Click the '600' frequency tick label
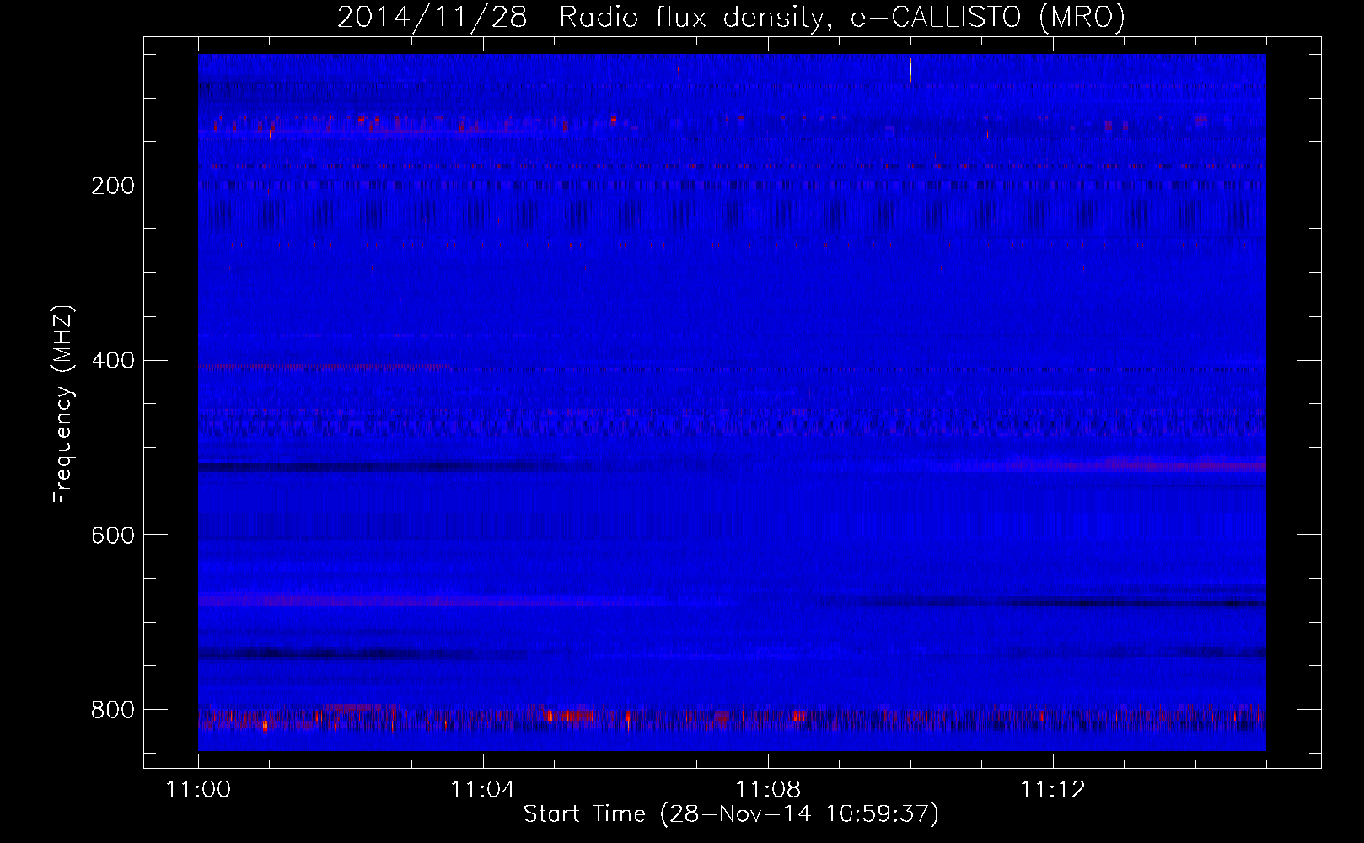1364x843 pixels. (112, 535)
